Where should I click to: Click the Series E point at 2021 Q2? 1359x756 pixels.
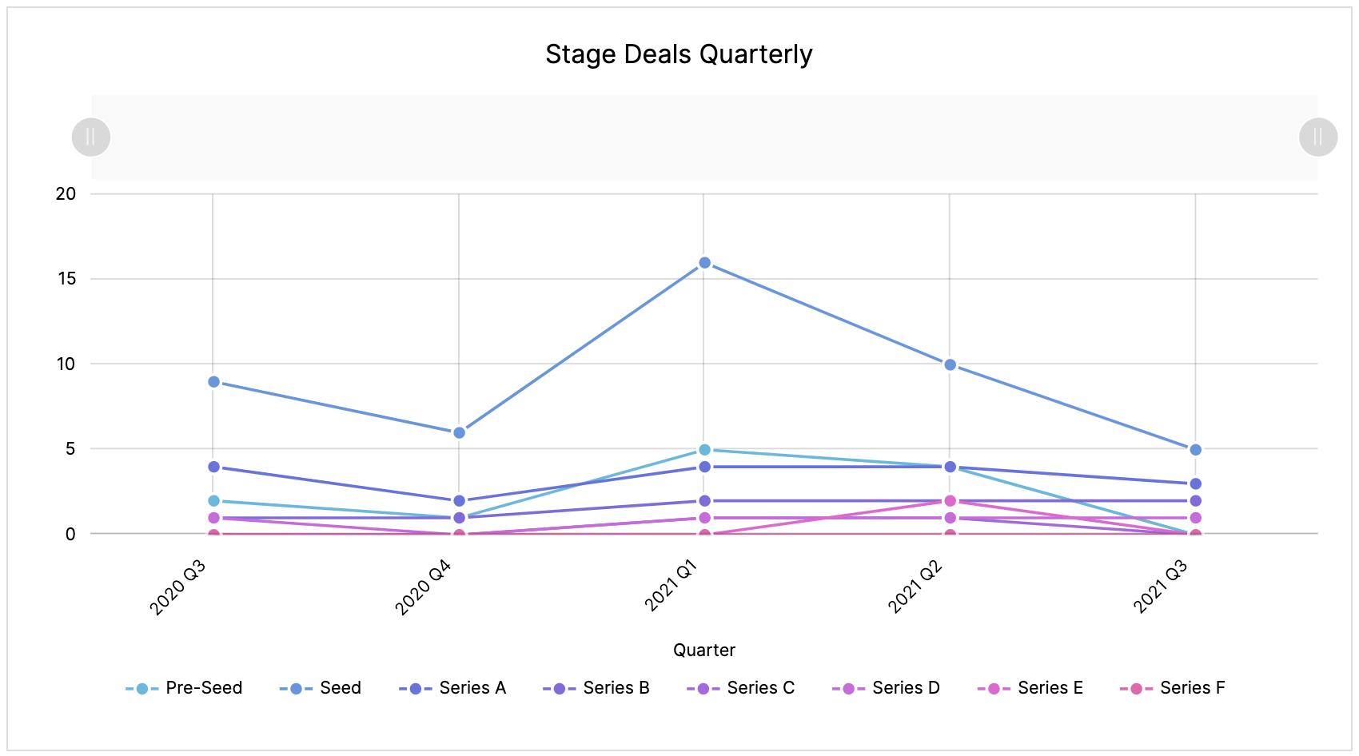[x=948, y=499]
